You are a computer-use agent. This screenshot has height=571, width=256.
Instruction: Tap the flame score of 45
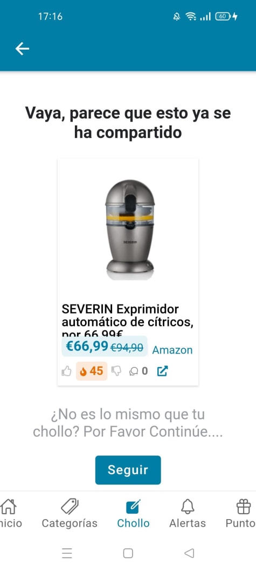(x=92, y=371)
